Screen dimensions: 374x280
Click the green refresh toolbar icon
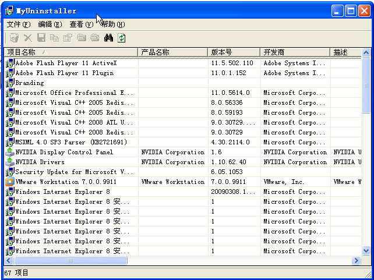(122, 38)
